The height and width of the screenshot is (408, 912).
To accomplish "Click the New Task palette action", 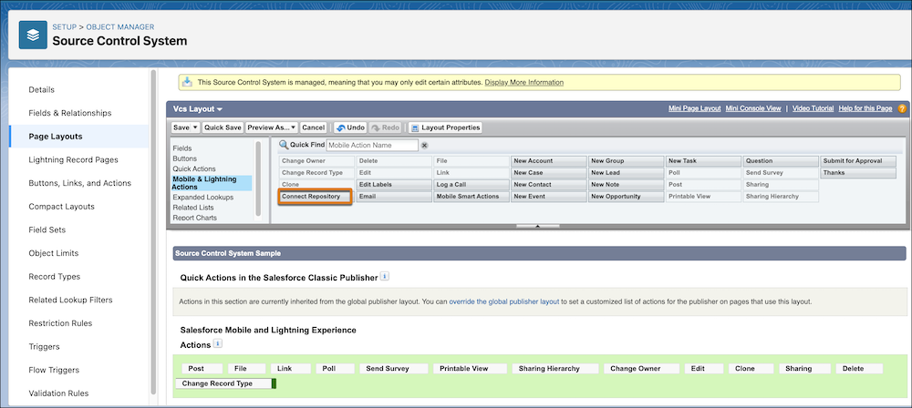I will (703, 160).
